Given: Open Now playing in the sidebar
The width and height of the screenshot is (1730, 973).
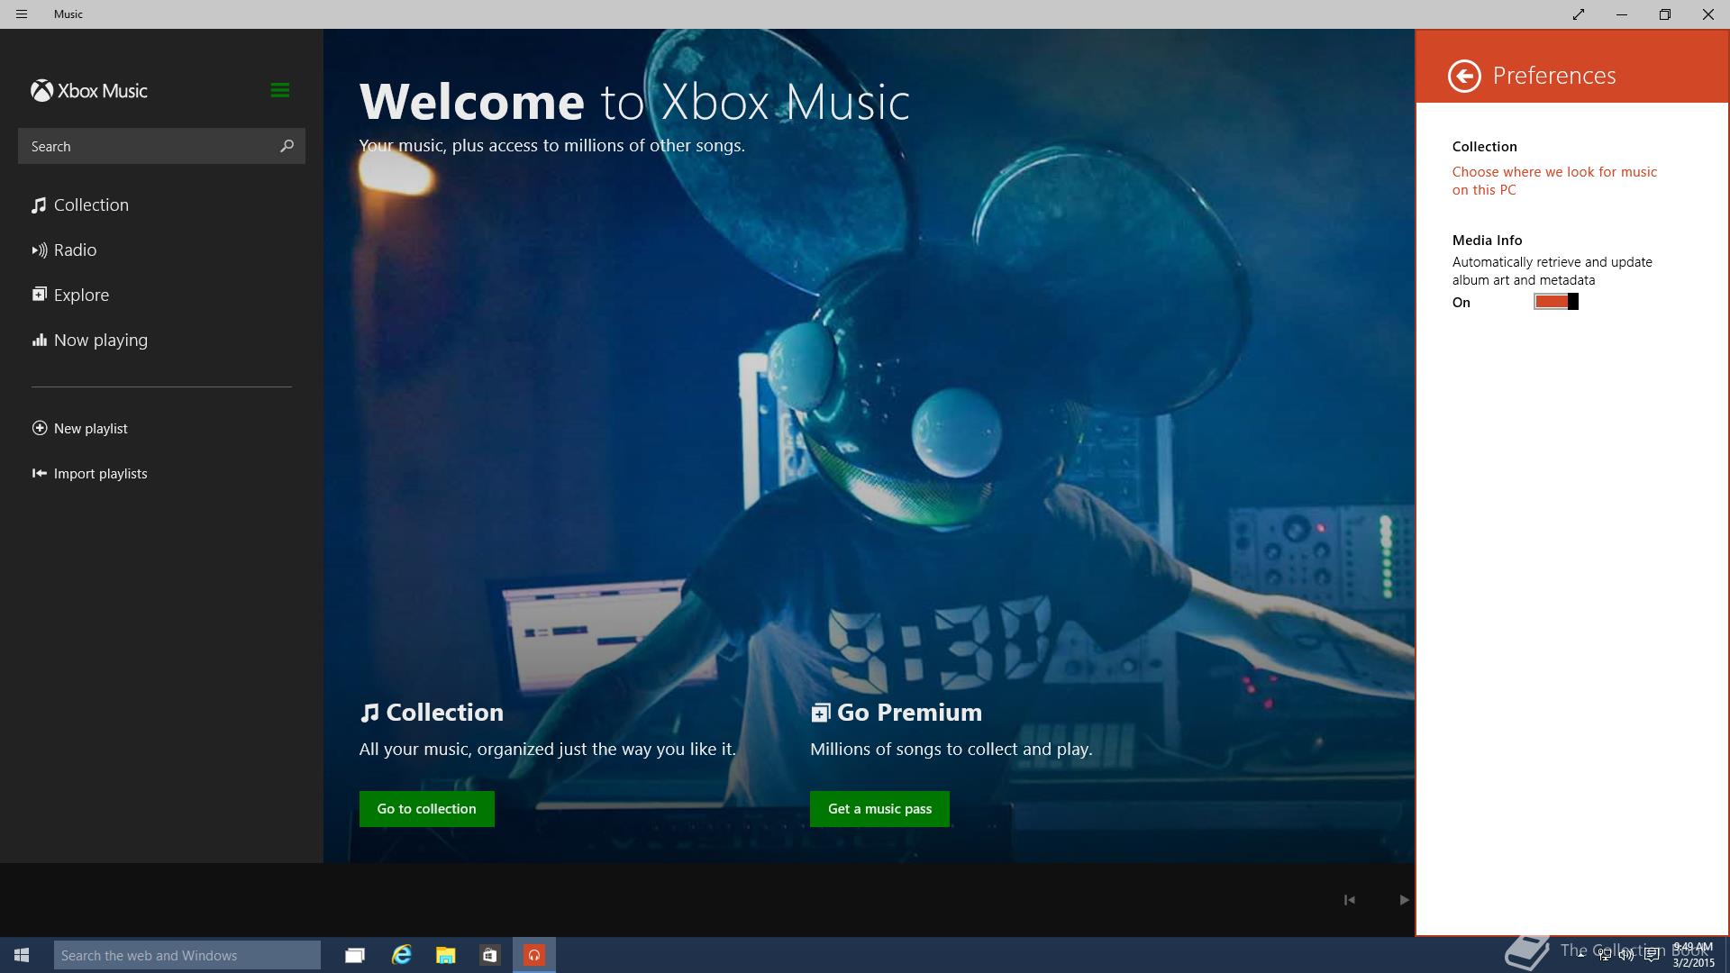Looking at the screenshot, I should tap(90, 341).
